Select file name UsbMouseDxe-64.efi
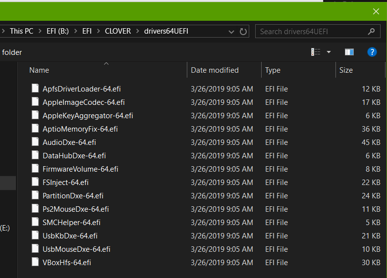The width and height of the screenshot is (387, 278). pyautogui.click(x=76, y=249)
